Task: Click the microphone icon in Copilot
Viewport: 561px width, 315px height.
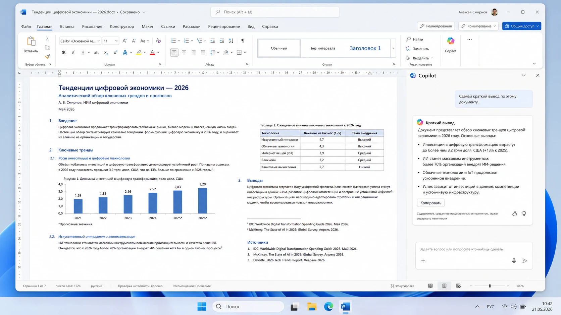Action: tap(514, 261)
